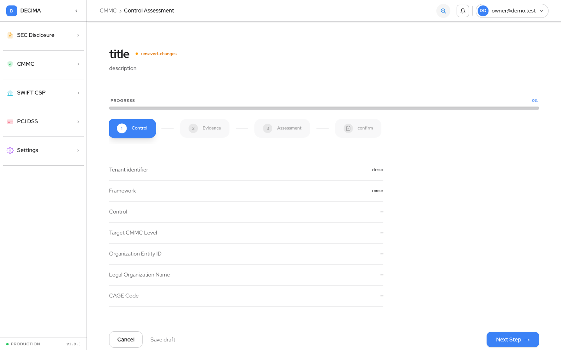Click the 'cmmc' framework value
Screen dimensions: 561x350
(378, 191)
